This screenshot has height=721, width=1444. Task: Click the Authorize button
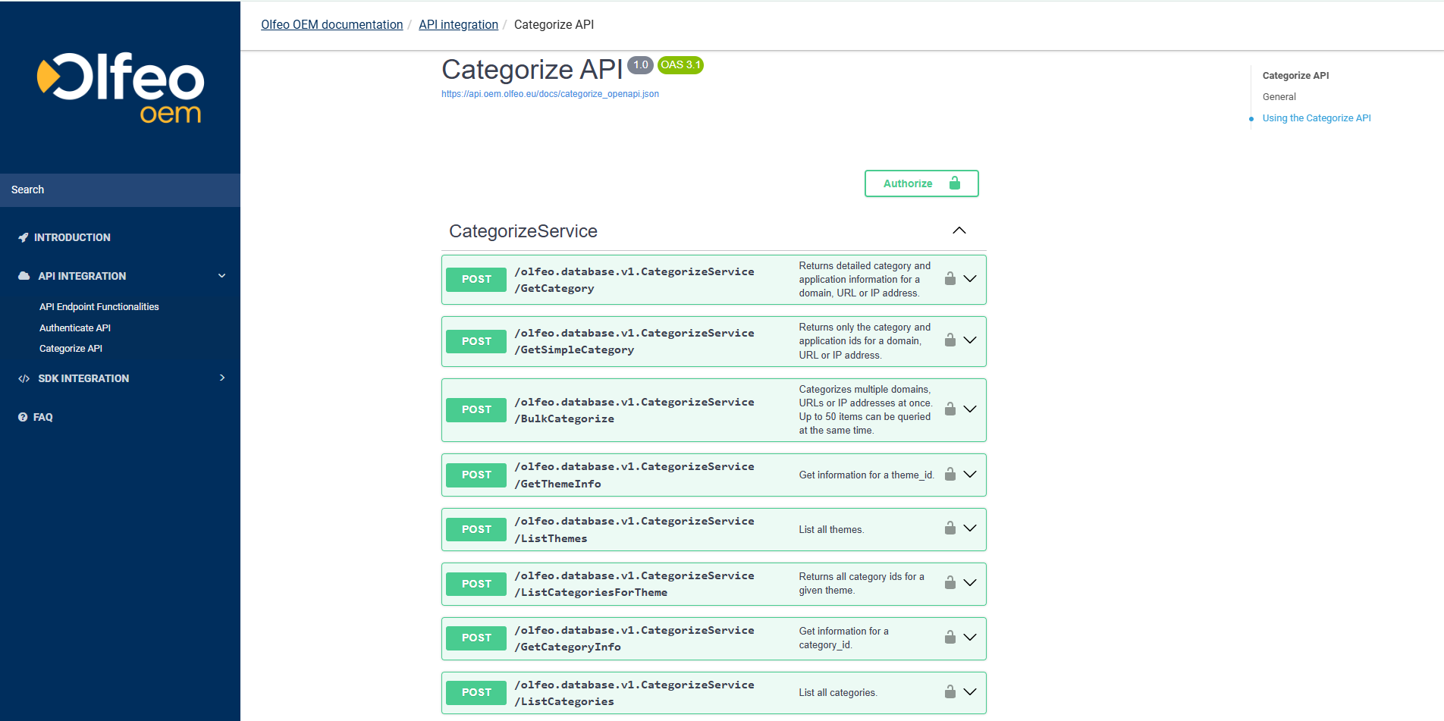921,183
